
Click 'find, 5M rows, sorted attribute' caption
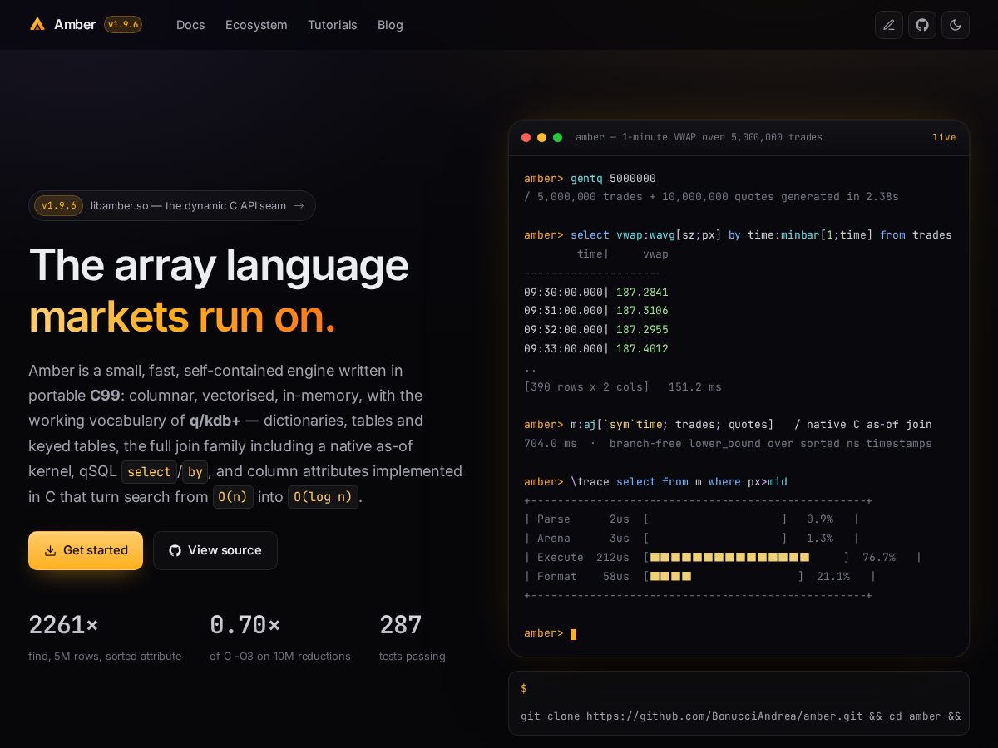105,657
